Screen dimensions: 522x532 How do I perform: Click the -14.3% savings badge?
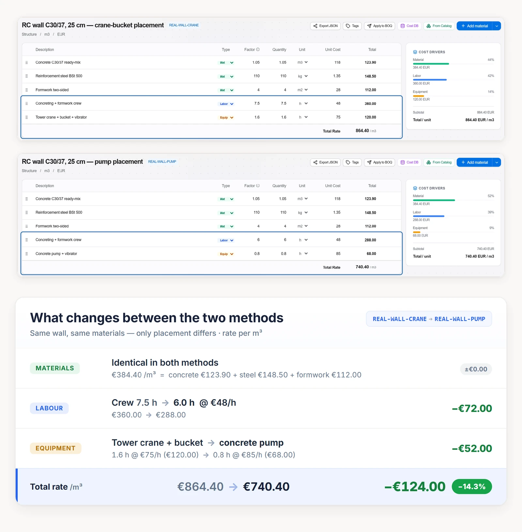[x=472, y=487]
